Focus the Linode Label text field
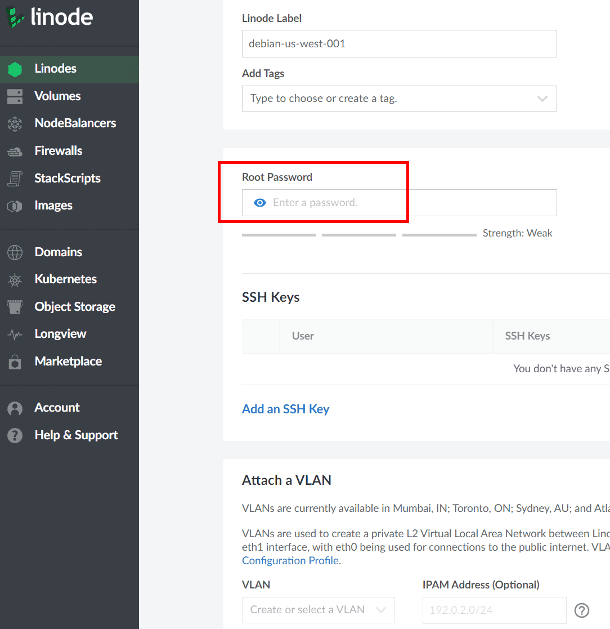Image resolution: width=610 pixels, height=629 pixels. [399, 44]
